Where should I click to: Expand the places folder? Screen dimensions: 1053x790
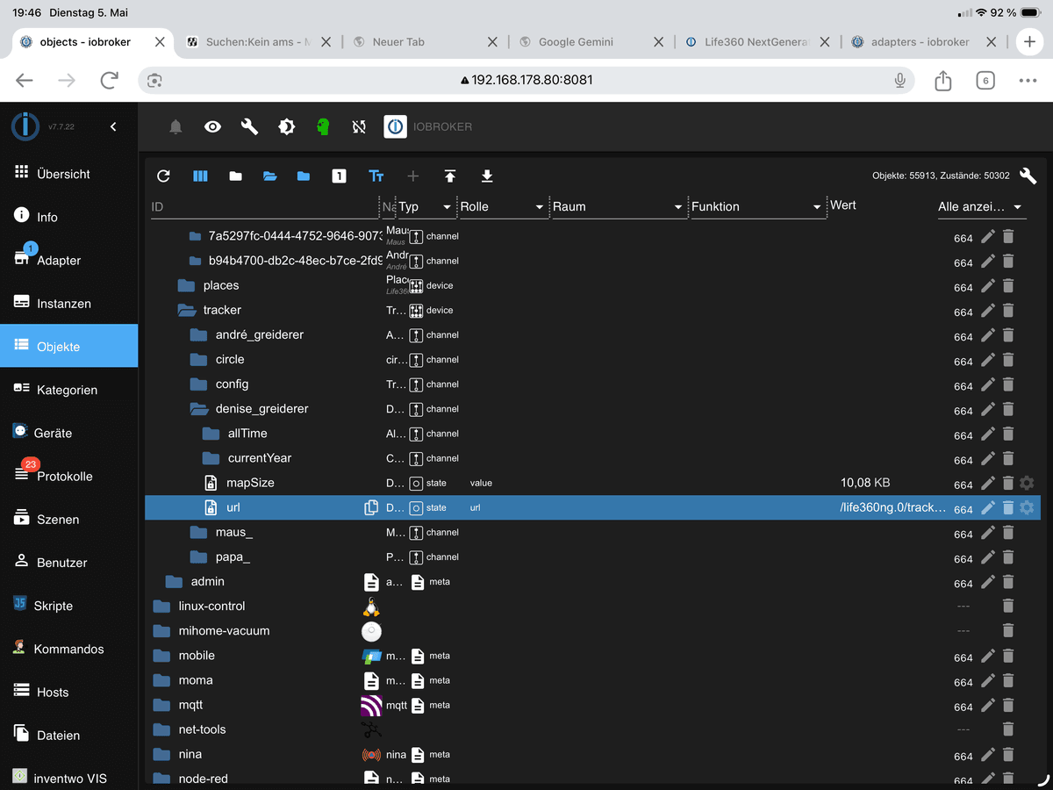point(186,285)
